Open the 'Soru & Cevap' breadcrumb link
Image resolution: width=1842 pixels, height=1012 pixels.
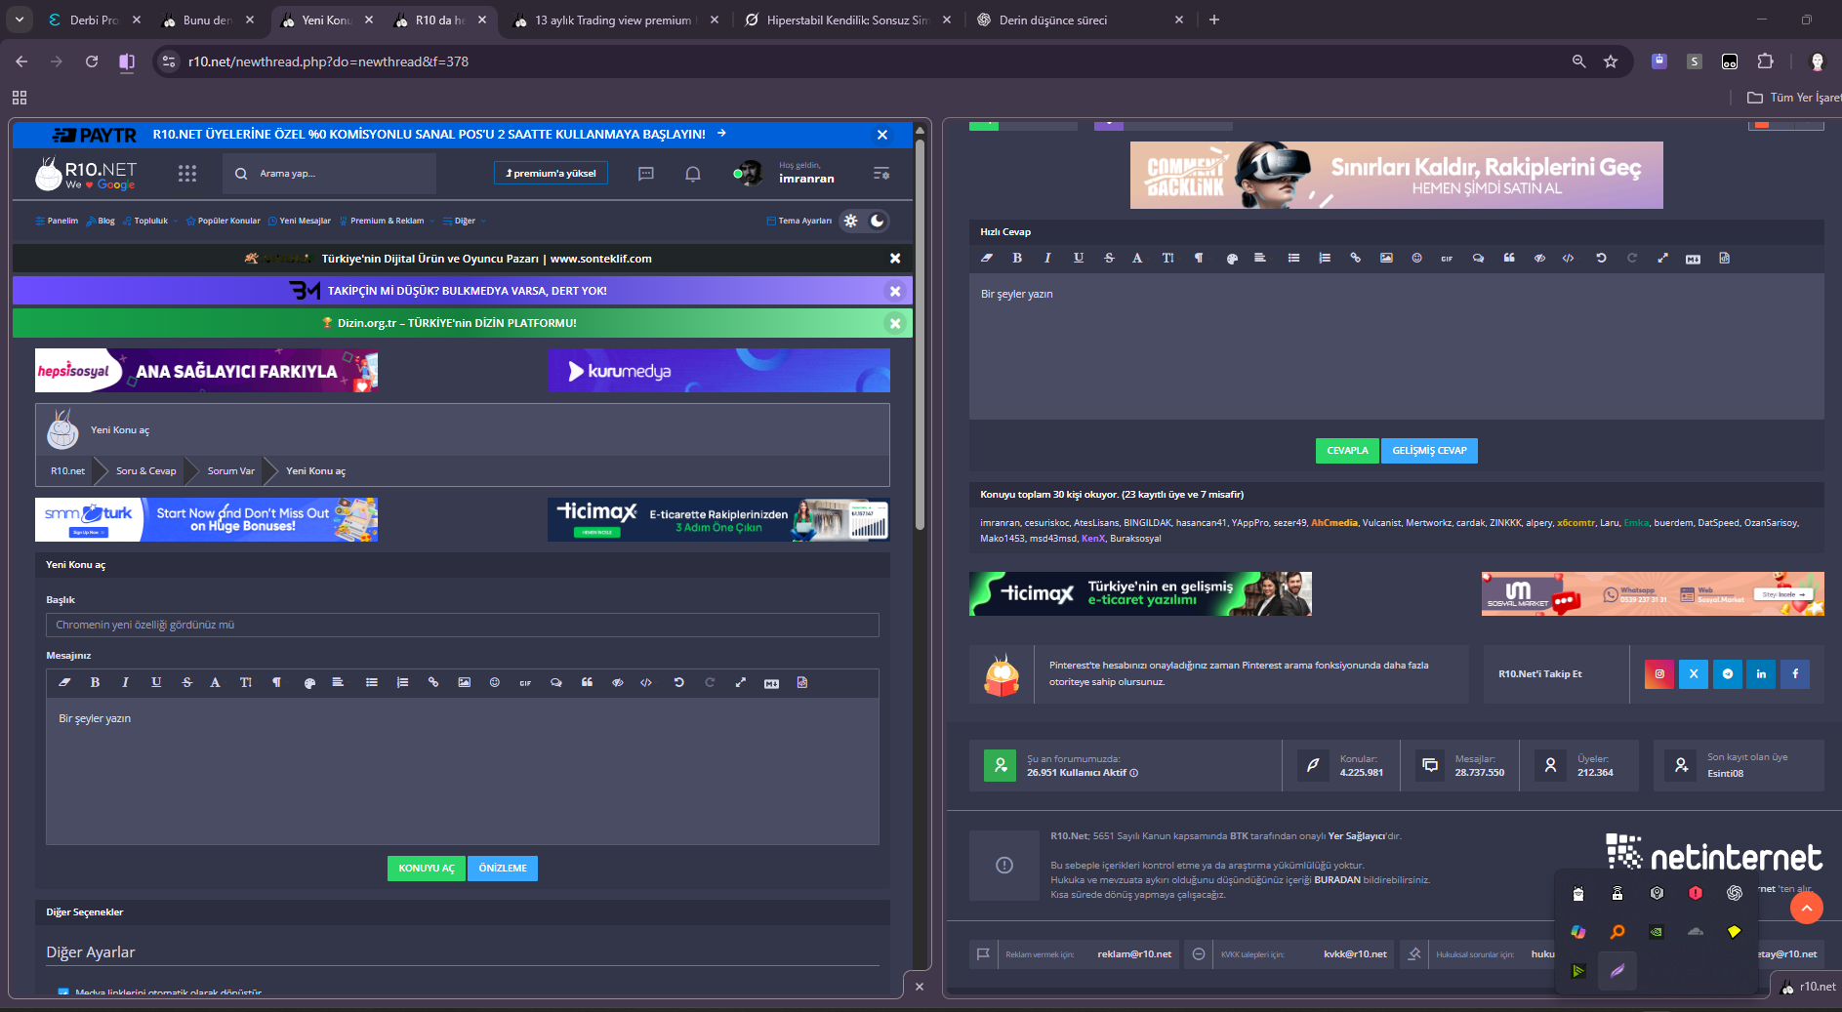[146, 471]
